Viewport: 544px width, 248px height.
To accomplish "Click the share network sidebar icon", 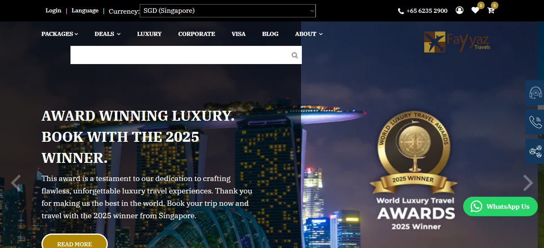I will 535,151.
